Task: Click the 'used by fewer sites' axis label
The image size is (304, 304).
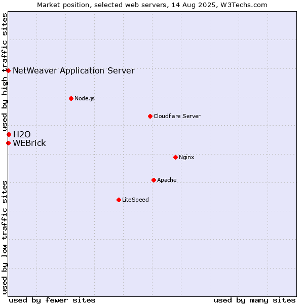Action: point(52,300)
